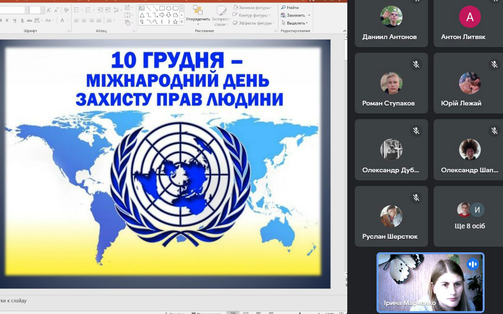Viewport: 503px width, 314px height.
Task: Convert to SmartArt graphic
Action: pos(128,23)
